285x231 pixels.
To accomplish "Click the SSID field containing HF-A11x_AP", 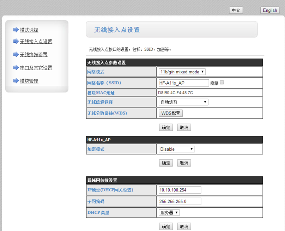I will 184,83.
